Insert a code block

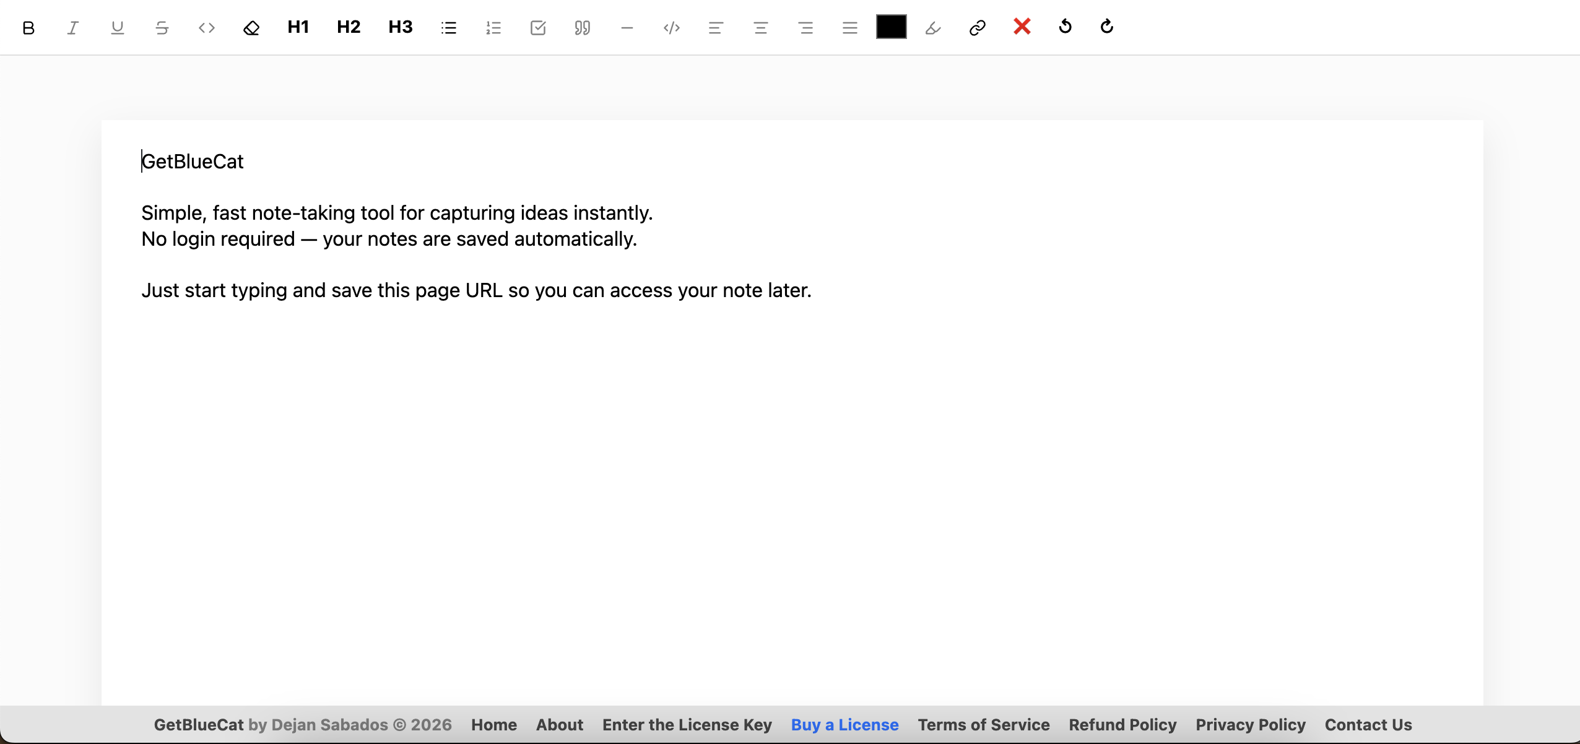pyautogui.click(x=672, y=28)
